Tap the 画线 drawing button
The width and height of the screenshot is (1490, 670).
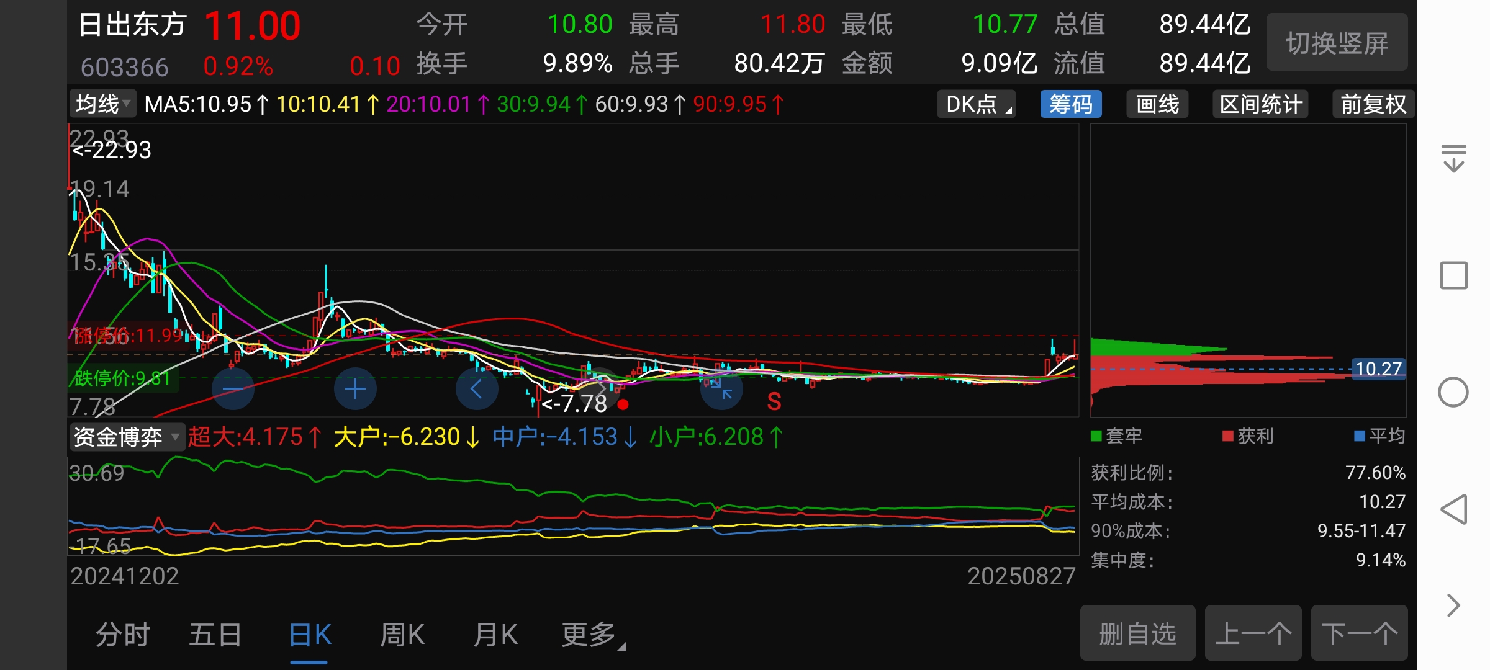click(x=1157, y=104)
